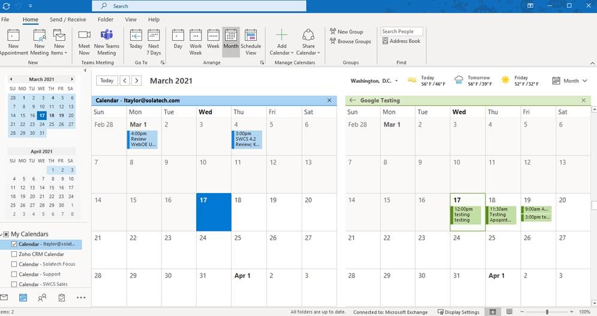Close the Google Testing calendar
597x316 pixels.
pyautogui.click(x=584, y=101)
